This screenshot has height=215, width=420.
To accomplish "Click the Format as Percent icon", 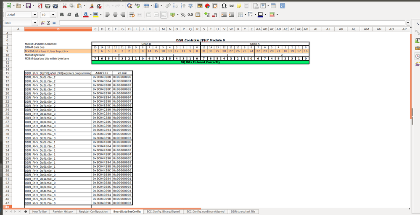I will tap(183, 15).
